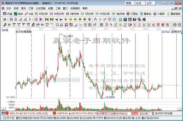Click the 安达维 ticker text in status bar
183x121 pixels.
[144, 113]
